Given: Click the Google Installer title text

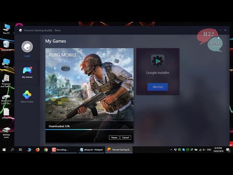Looking at the screenshot, I should (158, 73).
